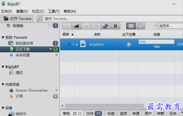Sort by the 名称 column header

[x=97, y=34]
